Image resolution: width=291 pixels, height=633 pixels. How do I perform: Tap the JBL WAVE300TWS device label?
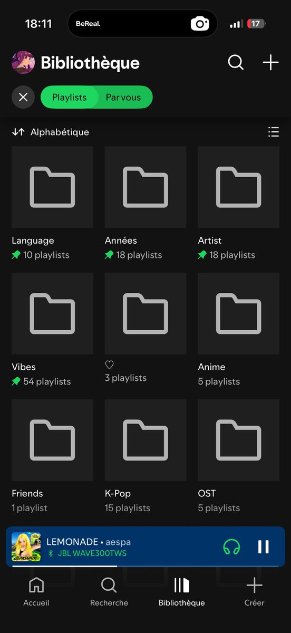tap(92, 553)
